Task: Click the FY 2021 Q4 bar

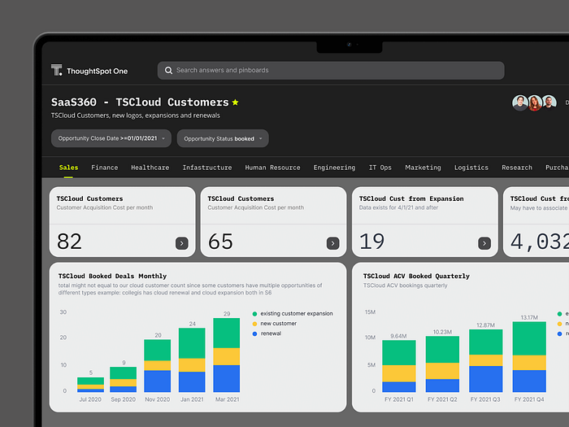Action: tap(529, 356)
